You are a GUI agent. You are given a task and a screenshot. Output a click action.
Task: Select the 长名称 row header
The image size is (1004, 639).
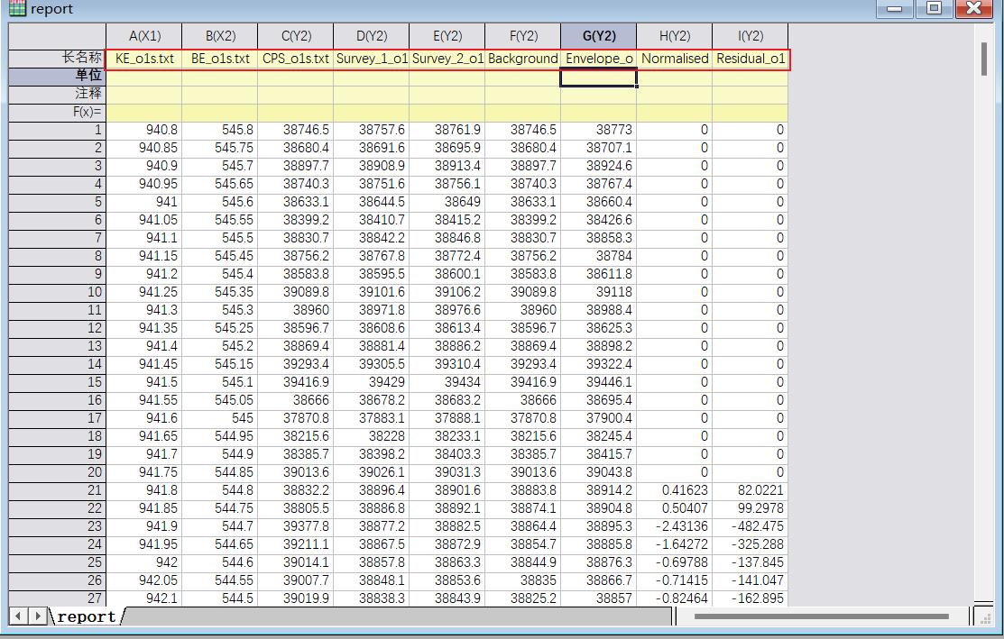tap(57, 59)
